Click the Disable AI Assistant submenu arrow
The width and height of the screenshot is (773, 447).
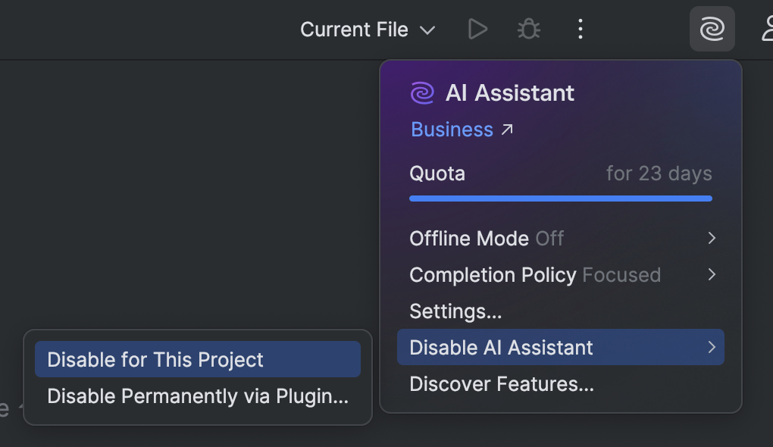click(x=711, y=347)
